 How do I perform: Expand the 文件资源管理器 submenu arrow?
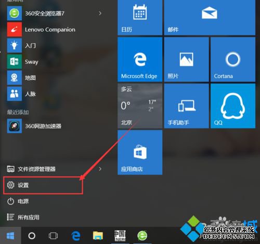(x=100, y=169)
